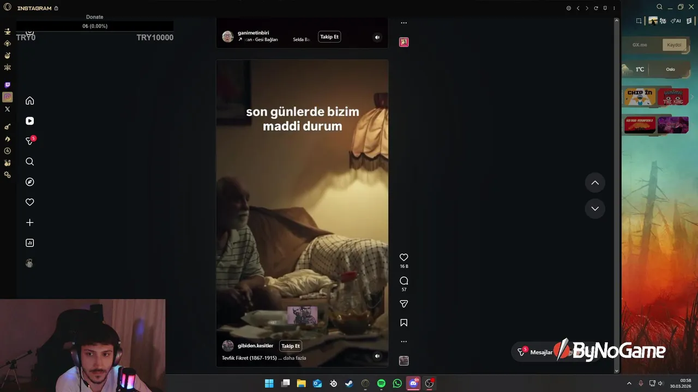Open WhatsApp from the taskbar
Viewport: 698px width, 392px height.
[398, 383]
